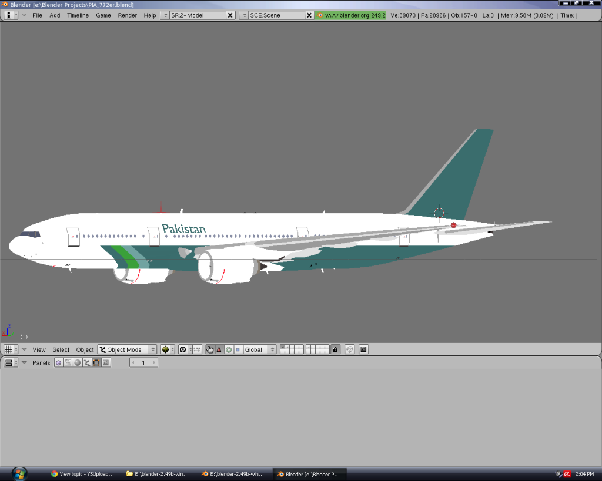Open the Global transform orientation dropdown
Image resolution: width=602 pixels, height=481 pixels.
259,349
